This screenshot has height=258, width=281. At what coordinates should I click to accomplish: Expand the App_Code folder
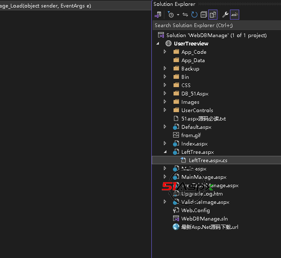coord(165,52)
